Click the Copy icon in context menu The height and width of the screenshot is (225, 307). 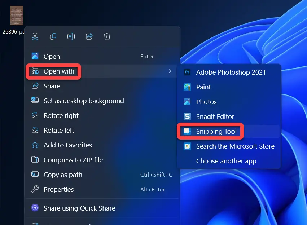click(53, 36)
